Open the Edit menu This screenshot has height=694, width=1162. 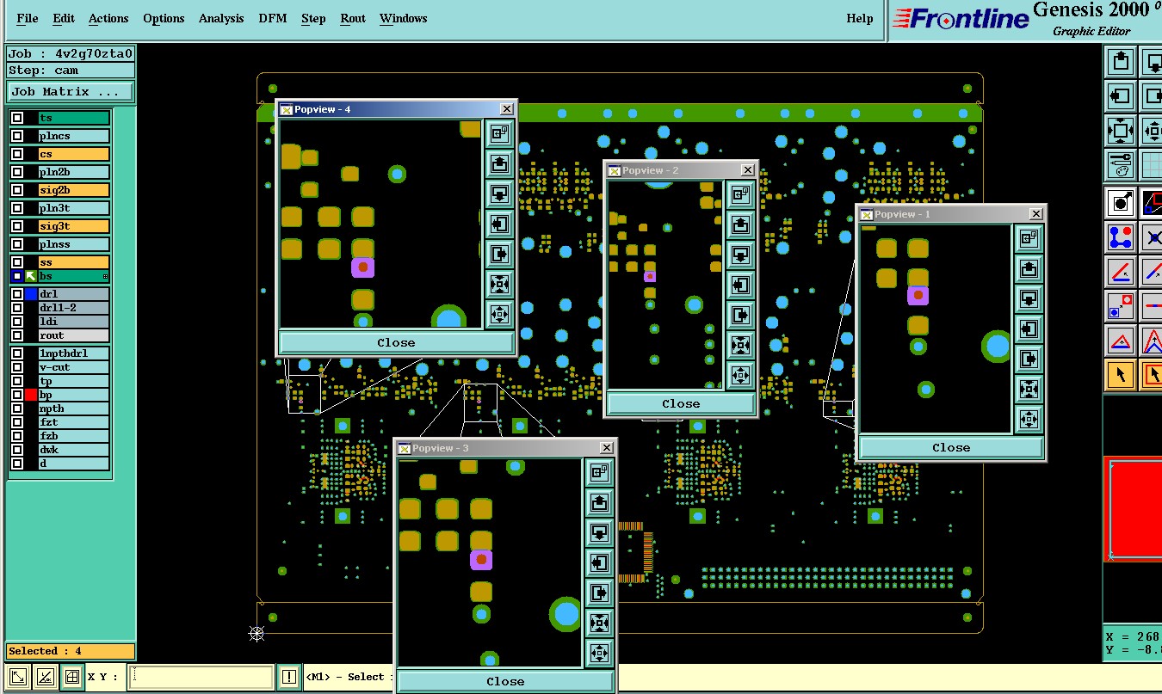[x=63, y=18]
